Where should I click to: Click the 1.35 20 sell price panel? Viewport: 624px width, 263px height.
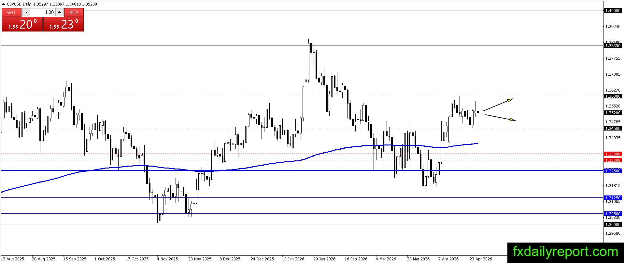coord(22,24)
